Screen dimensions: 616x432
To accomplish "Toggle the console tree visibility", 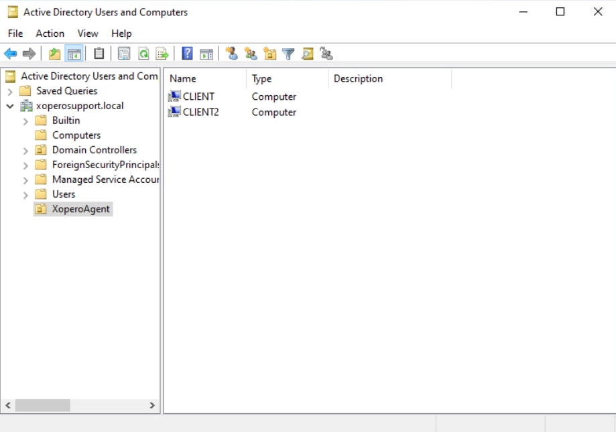I will [x=74, y=54].
